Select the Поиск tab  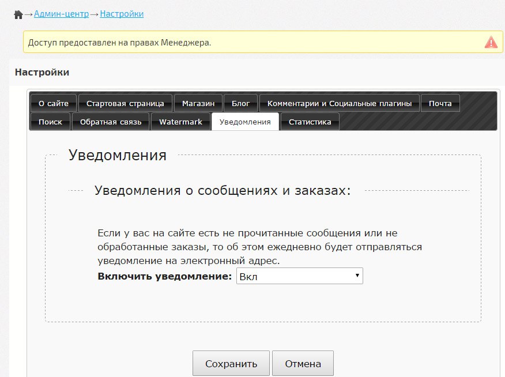pyautogui.click(x=50, y=122)
